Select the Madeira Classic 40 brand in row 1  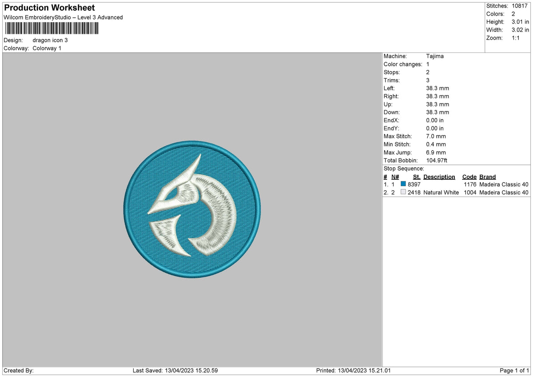click(x=504, y=184)
